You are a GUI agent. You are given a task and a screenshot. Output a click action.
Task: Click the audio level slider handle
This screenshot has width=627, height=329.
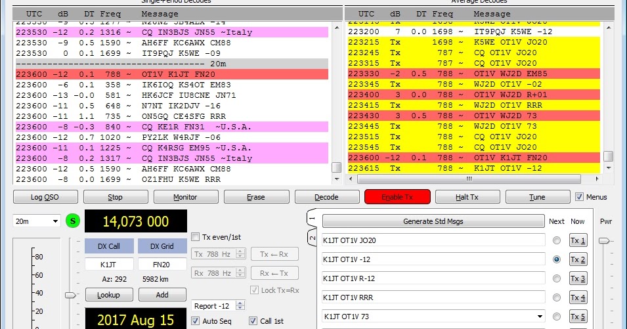pyautogui.click(x=70, y=295)
